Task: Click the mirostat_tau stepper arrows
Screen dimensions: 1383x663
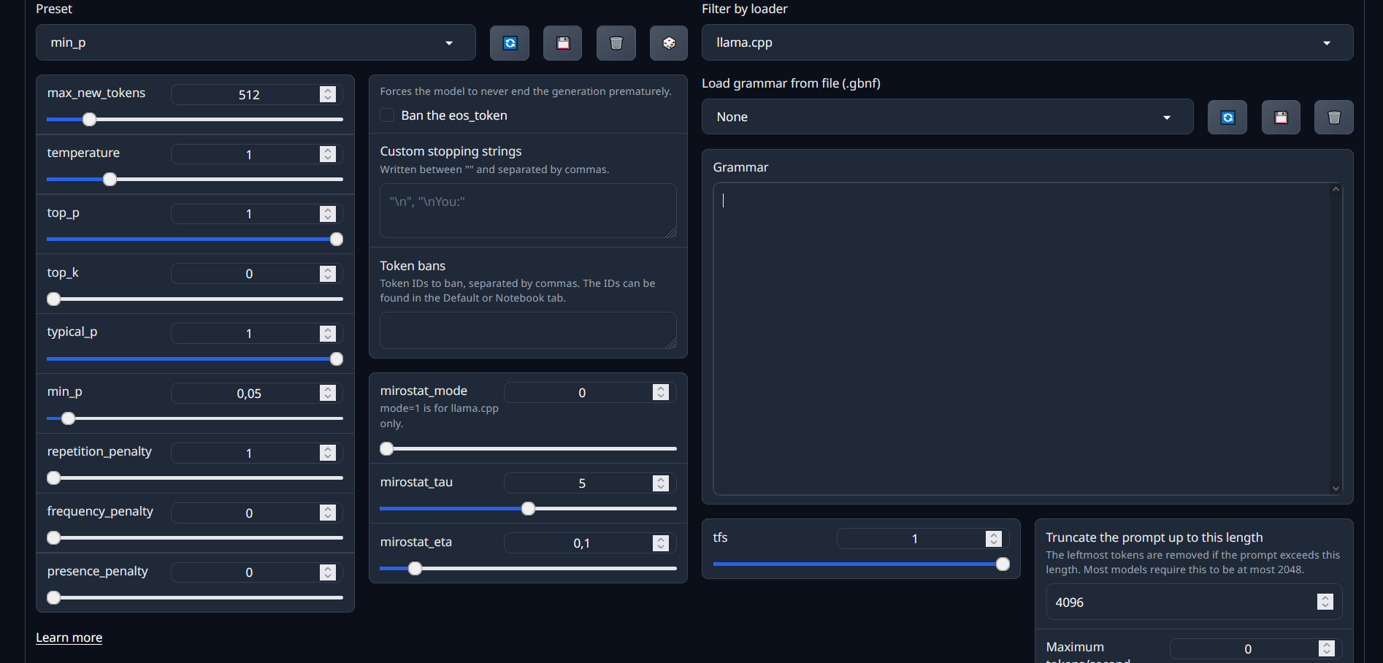Action: coord(661,483)
